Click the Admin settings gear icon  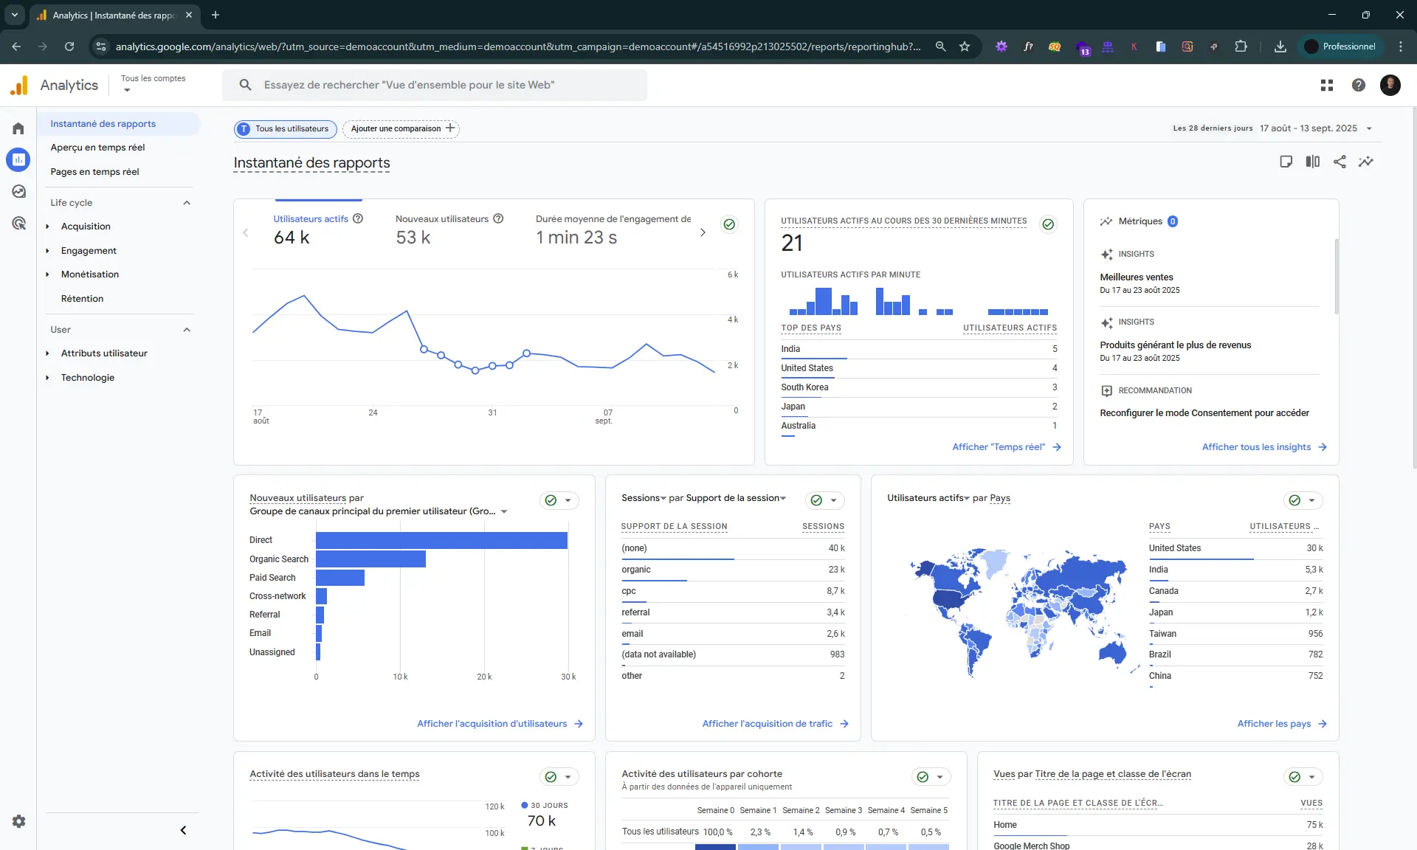pyautogui.click(x=18, y=821)
